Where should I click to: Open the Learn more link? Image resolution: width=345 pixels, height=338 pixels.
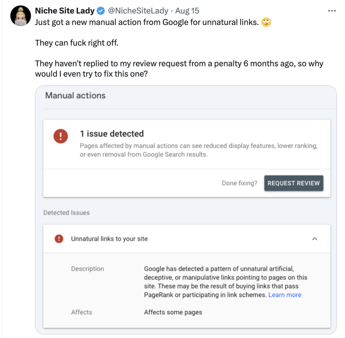[x=285, y=295]
